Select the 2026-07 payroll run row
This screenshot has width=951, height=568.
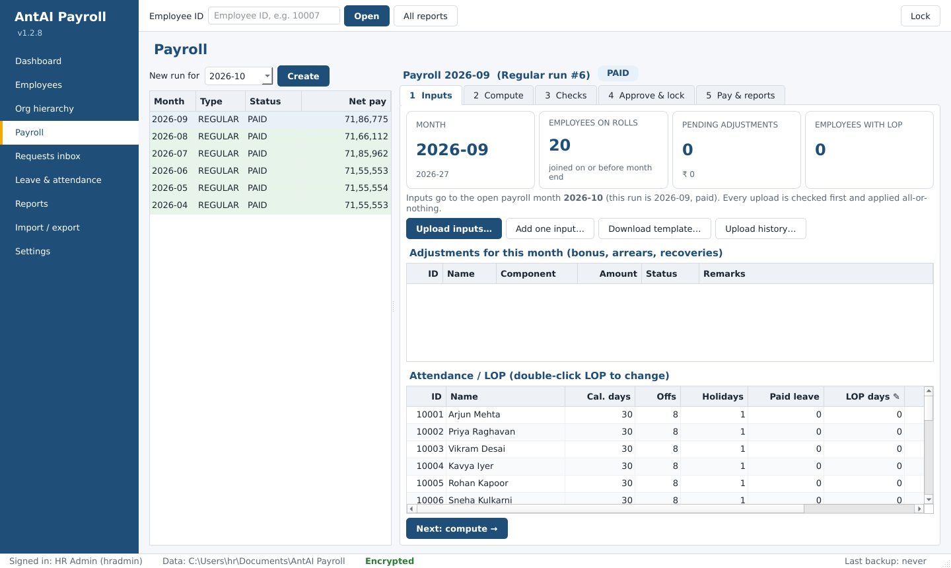pyautogui.click(x=270, y=154)
